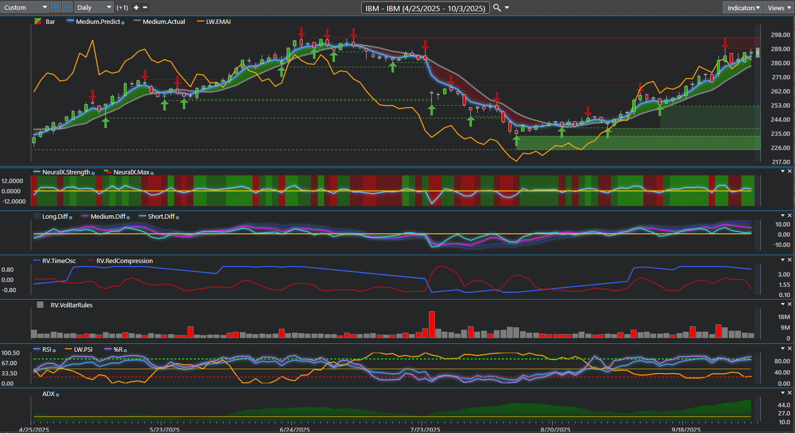Open the Daily timeframe dropdown
The width and height of the screenshot is (795, 433).
pos(94,7)
